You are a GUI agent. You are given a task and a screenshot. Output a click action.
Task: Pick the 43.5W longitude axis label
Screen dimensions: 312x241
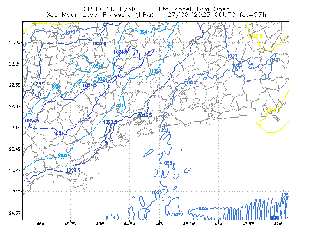tap(189, 224)
